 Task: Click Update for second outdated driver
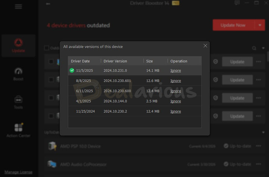click(x=237, y=80)
